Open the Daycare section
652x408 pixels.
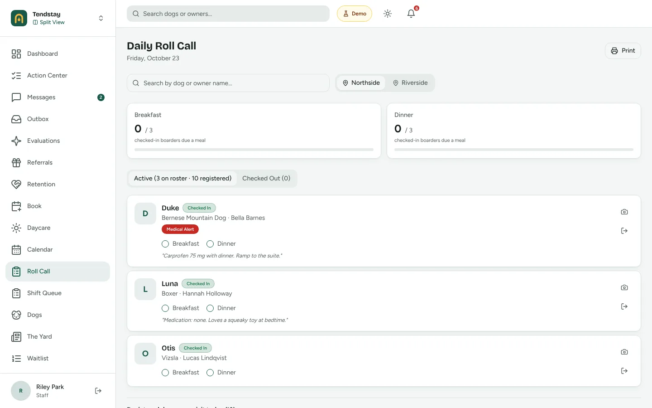(58, 228)
